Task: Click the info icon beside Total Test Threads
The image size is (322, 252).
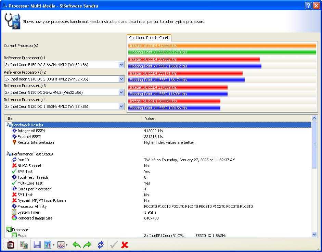Action: [x=14, y=177]
